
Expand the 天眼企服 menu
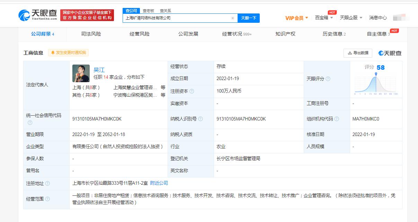[351, 18]
